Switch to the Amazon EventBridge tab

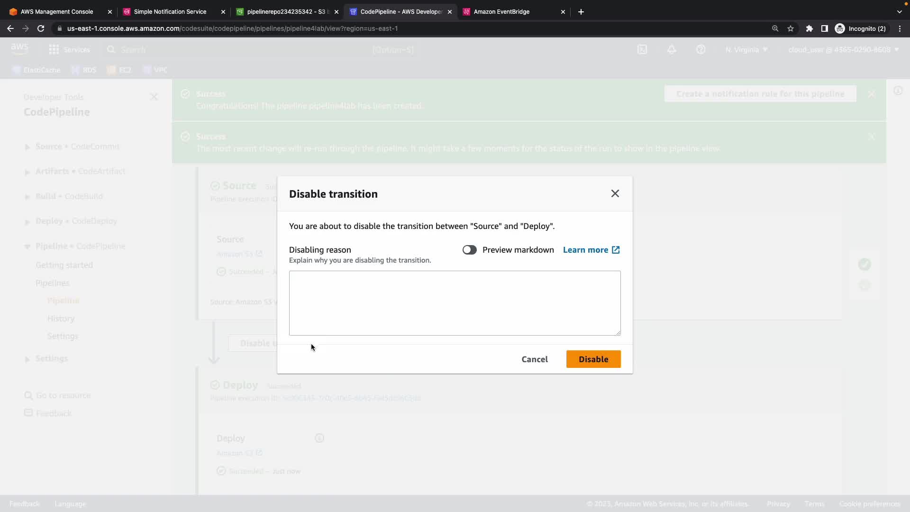[501, 12]
